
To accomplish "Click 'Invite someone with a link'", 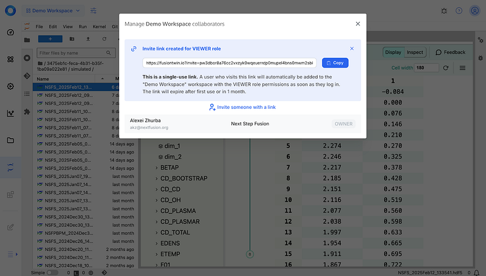I will coord(242,107).
